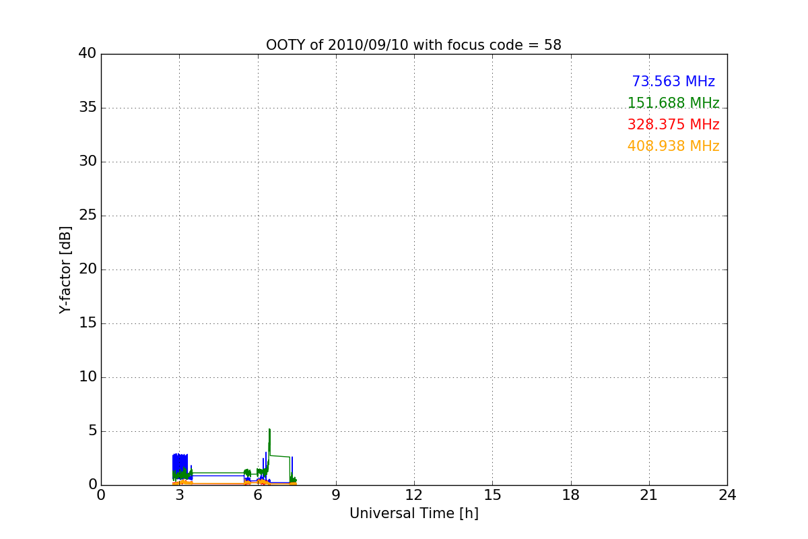
Task: Click the x-axis tick label '9'
Action: click(336, 495)
